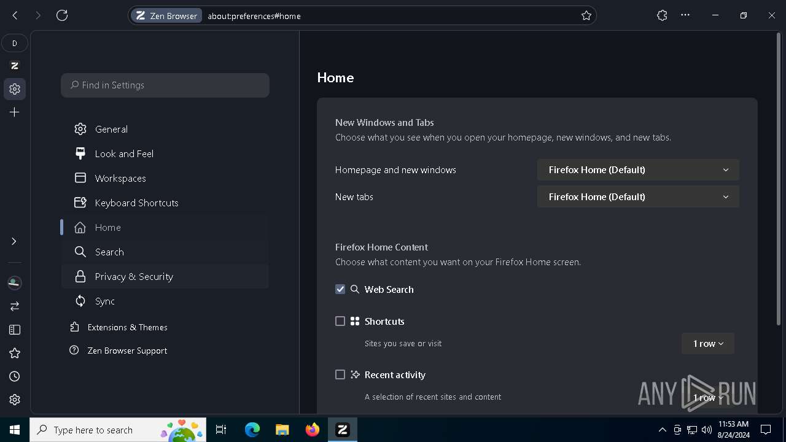Bookmark this page with the star icon
The height and width of the screenshot is (442, 786).
586,16
